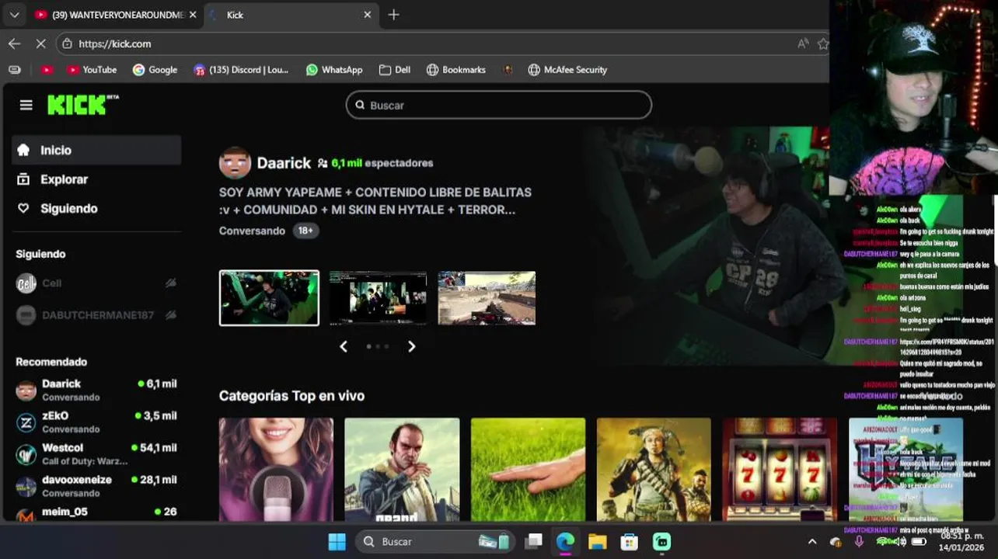
Task: Open the hand touching grass category card
Action: (528, 470)
